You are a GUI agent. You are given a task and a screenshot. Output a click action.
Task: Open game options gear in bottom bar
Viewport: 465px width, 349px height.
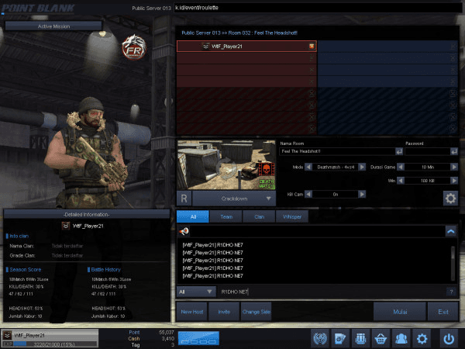pyautogui.click(x=422, y=338)
